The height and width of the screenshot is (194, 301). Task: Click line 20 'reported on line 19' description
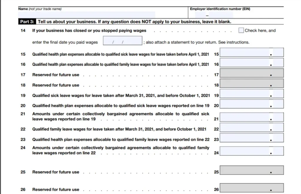(121, 106)
